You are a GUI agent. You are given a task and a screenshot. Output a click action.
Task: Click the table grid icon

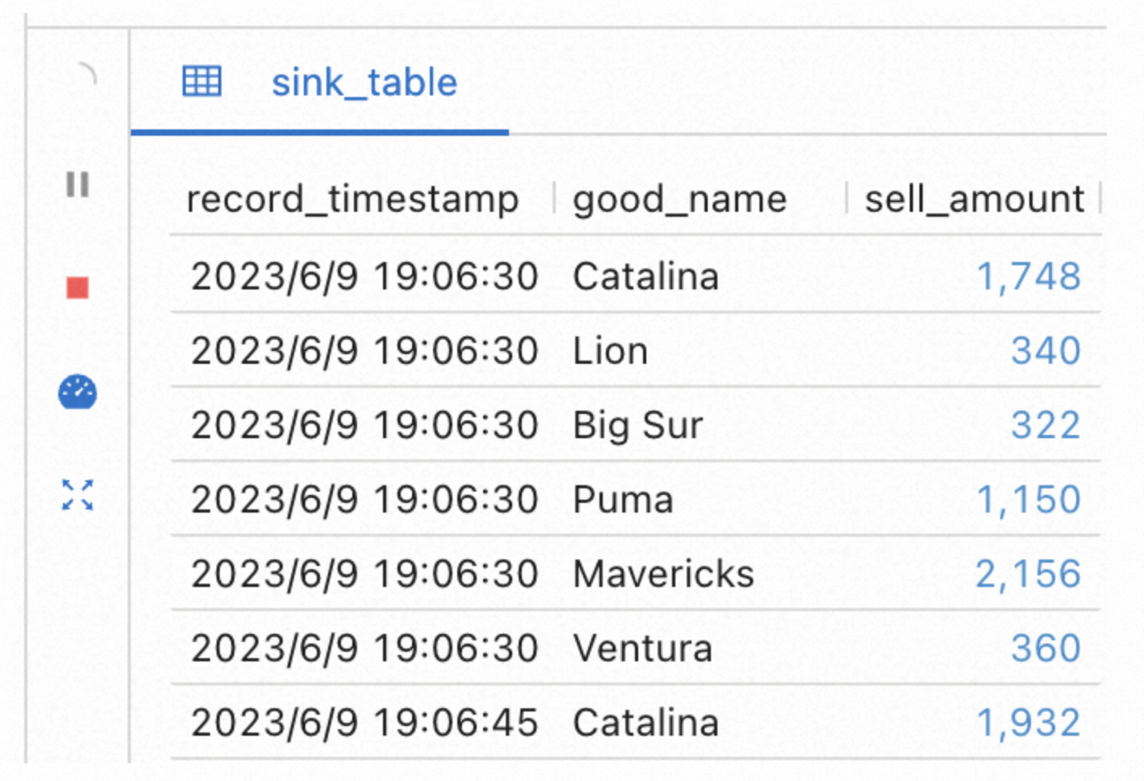pos(202,81)
